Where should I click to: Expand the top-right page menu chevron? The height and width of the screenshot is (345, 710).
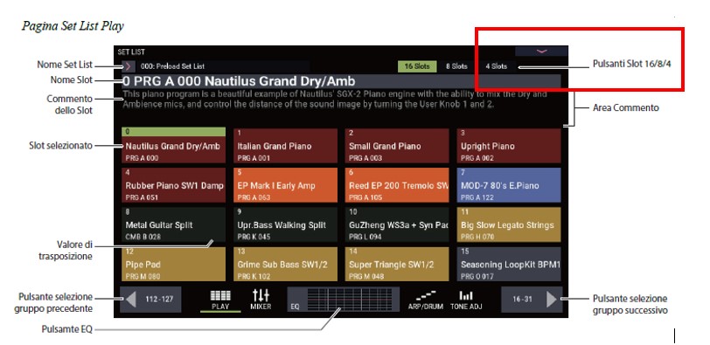(541, 51)
